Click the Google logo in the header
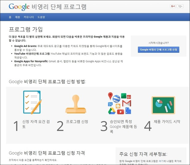 pos(19,7)
